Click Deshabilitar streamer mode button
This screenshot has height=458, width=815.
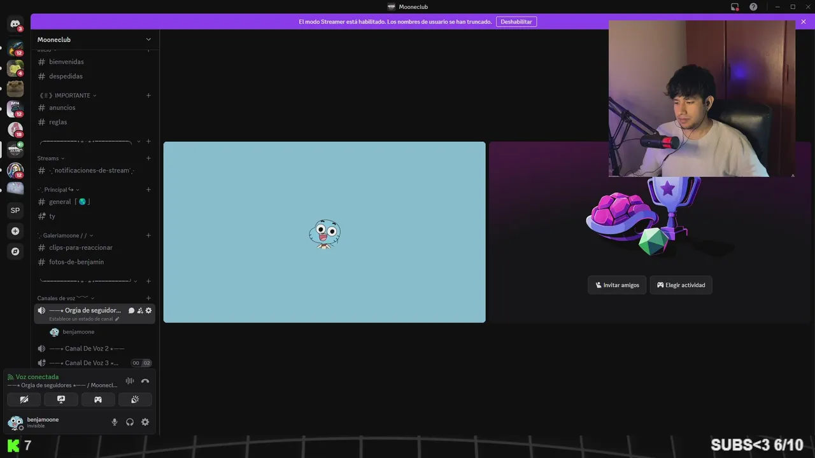tap(516, 22)
